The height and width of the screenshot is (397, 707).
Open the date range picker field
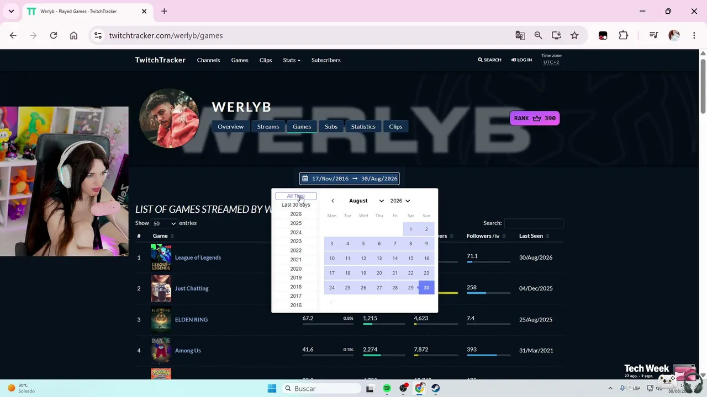(349, 179)
